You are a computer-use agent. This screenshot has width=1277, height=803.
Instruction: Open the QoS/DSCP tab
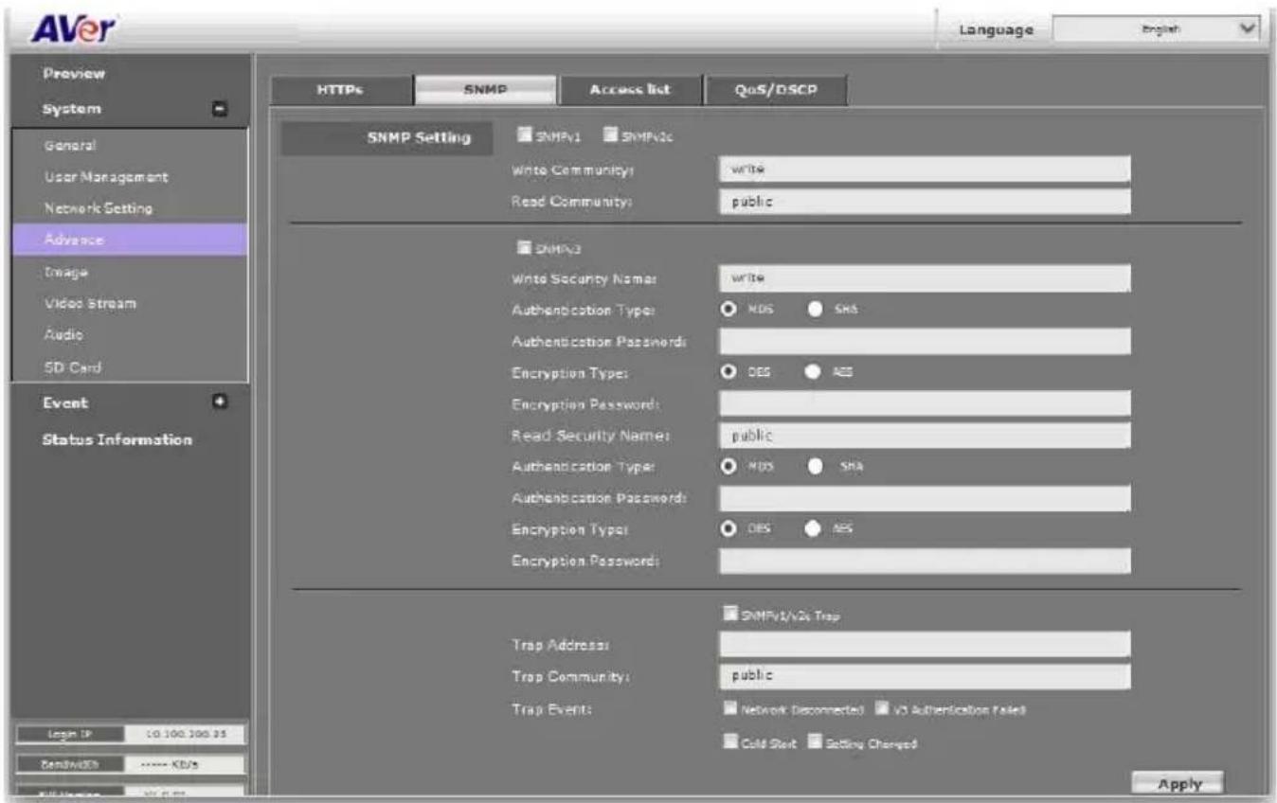tap(776, 90)
